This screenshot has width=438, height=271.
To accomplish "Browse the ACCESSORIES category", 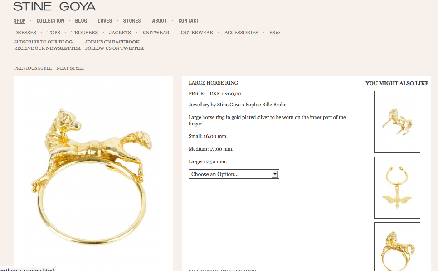I will point(241,33).
